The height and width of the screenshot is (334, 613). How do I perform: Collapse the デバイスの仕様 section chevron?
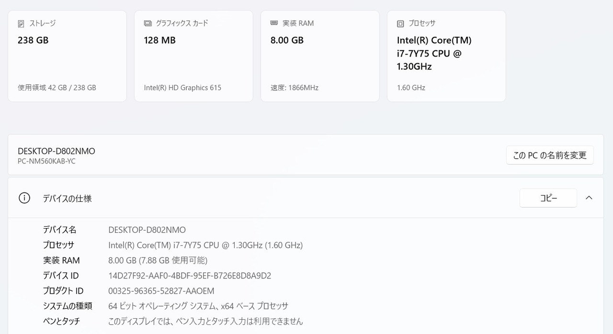pos(589,198)
